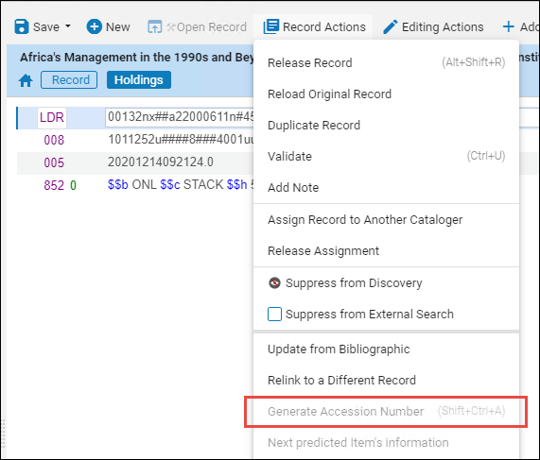Click the New plus circle icon
This screenshot has height=460, width=540.
[x=94, y=26]
